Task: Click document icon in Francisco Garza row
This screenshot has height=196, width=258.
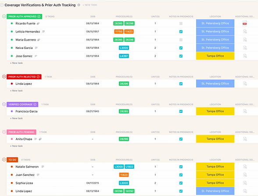Action: [x=245, y=112]
